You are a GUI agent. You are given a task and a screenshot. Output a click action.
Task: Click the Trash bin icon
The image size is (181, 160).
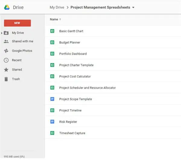6,79
